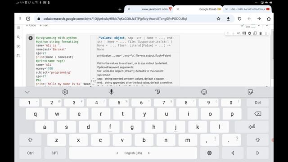Reload the Colab page

(x=239, y=19)
